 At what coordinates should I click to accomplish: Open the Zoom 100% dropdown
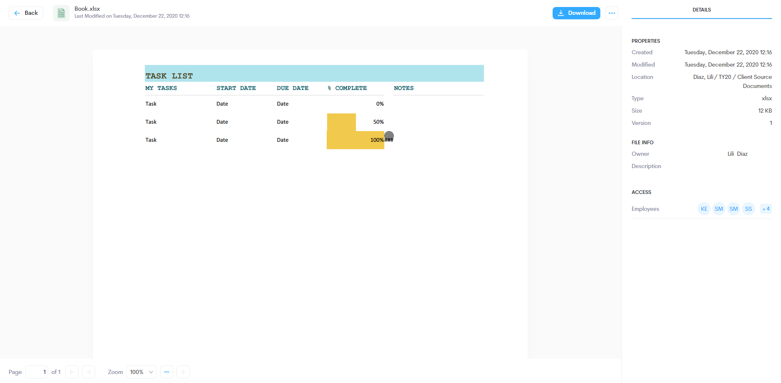[141, 372]
